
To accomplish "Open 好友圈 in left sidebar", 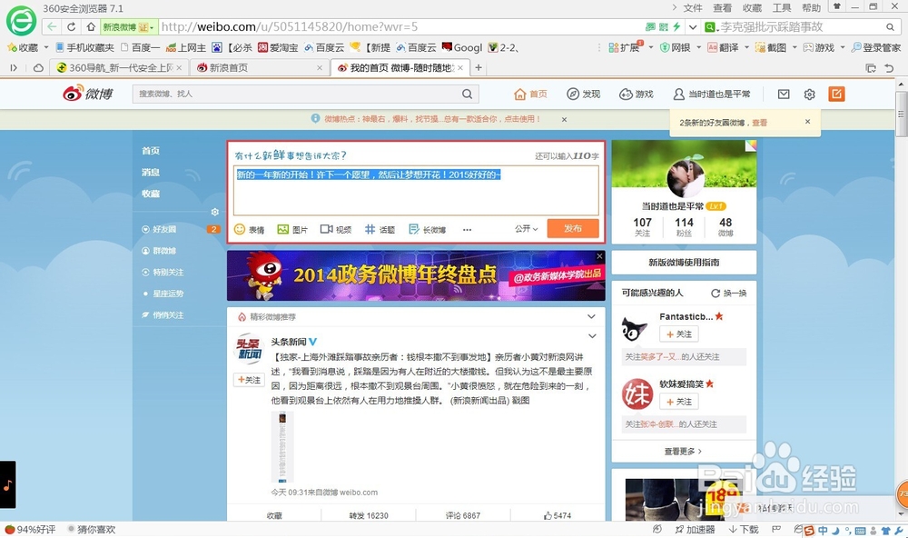I will [164, 230].
